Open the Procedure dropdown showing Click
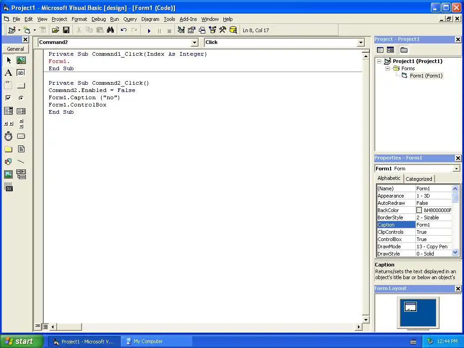 [361, 43]
